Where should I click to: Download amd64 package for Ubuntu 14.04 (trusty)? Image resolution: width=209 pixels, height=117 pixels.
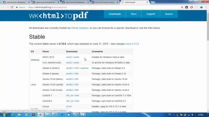[69, 90]
